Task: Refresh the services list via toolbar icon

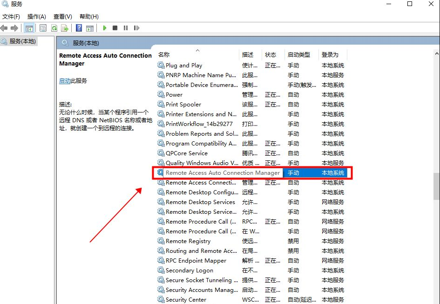Action: 54,28
